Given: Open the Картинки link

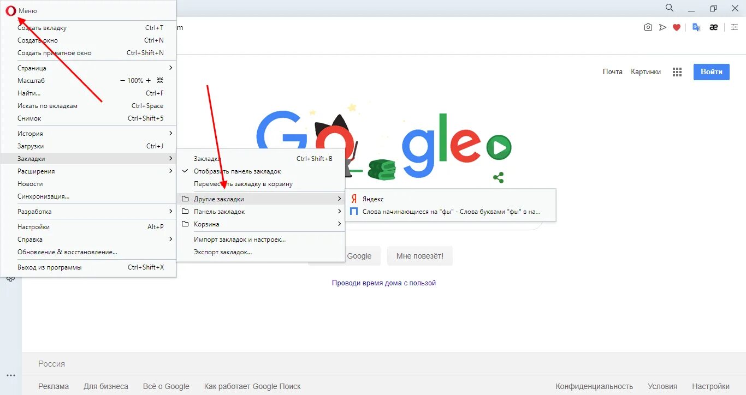Looking at the screenshot, I should (646, 72).
